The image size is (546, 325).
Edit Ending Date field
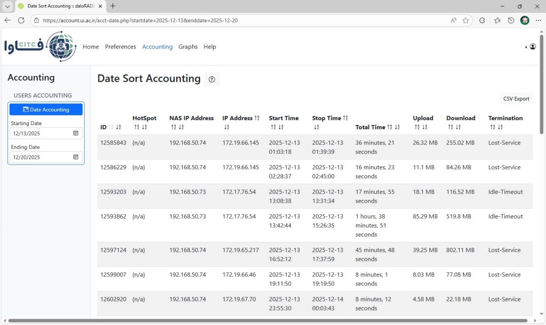coord(46,157)
